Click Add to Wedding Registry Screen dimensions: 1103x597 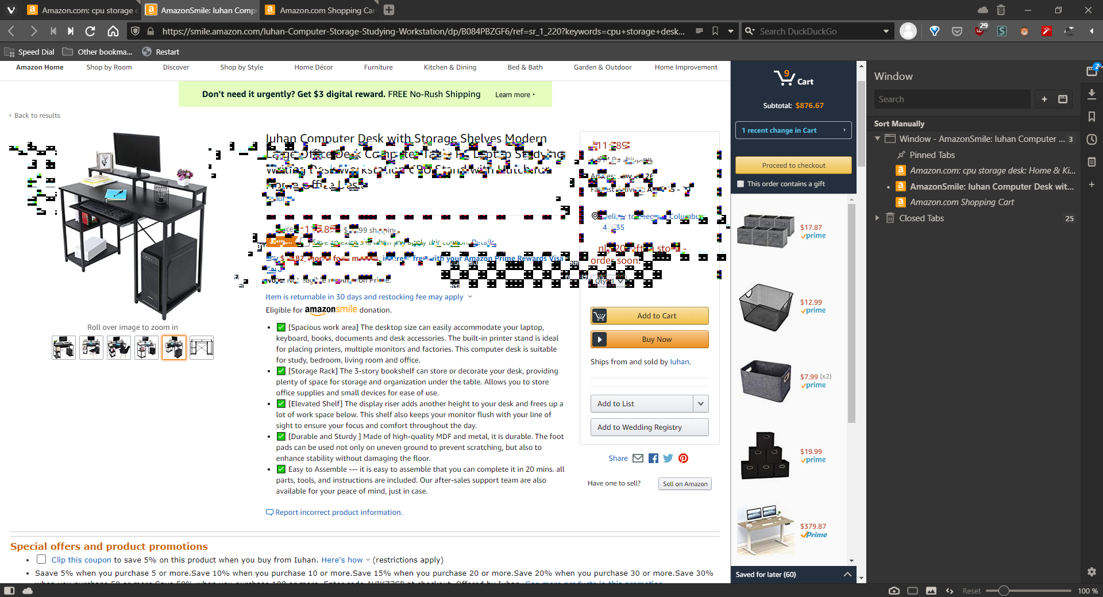tap(650, 427)
